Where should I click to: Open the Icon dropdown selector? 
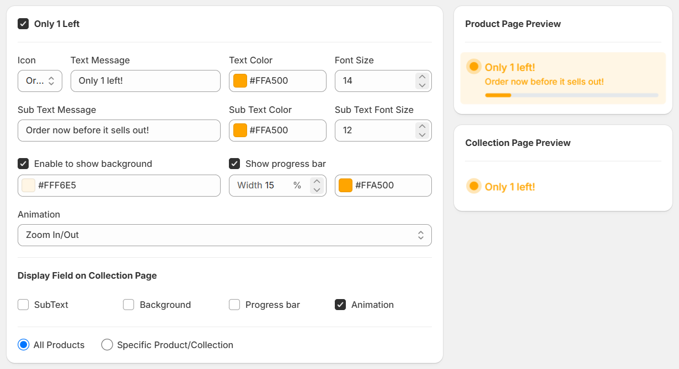[x=40, y=80]
